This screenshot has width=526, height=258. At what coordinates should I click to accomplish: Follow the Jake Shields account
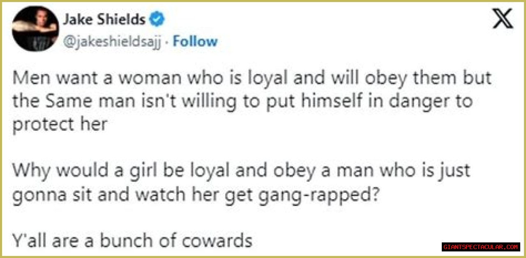click(195, 41)
